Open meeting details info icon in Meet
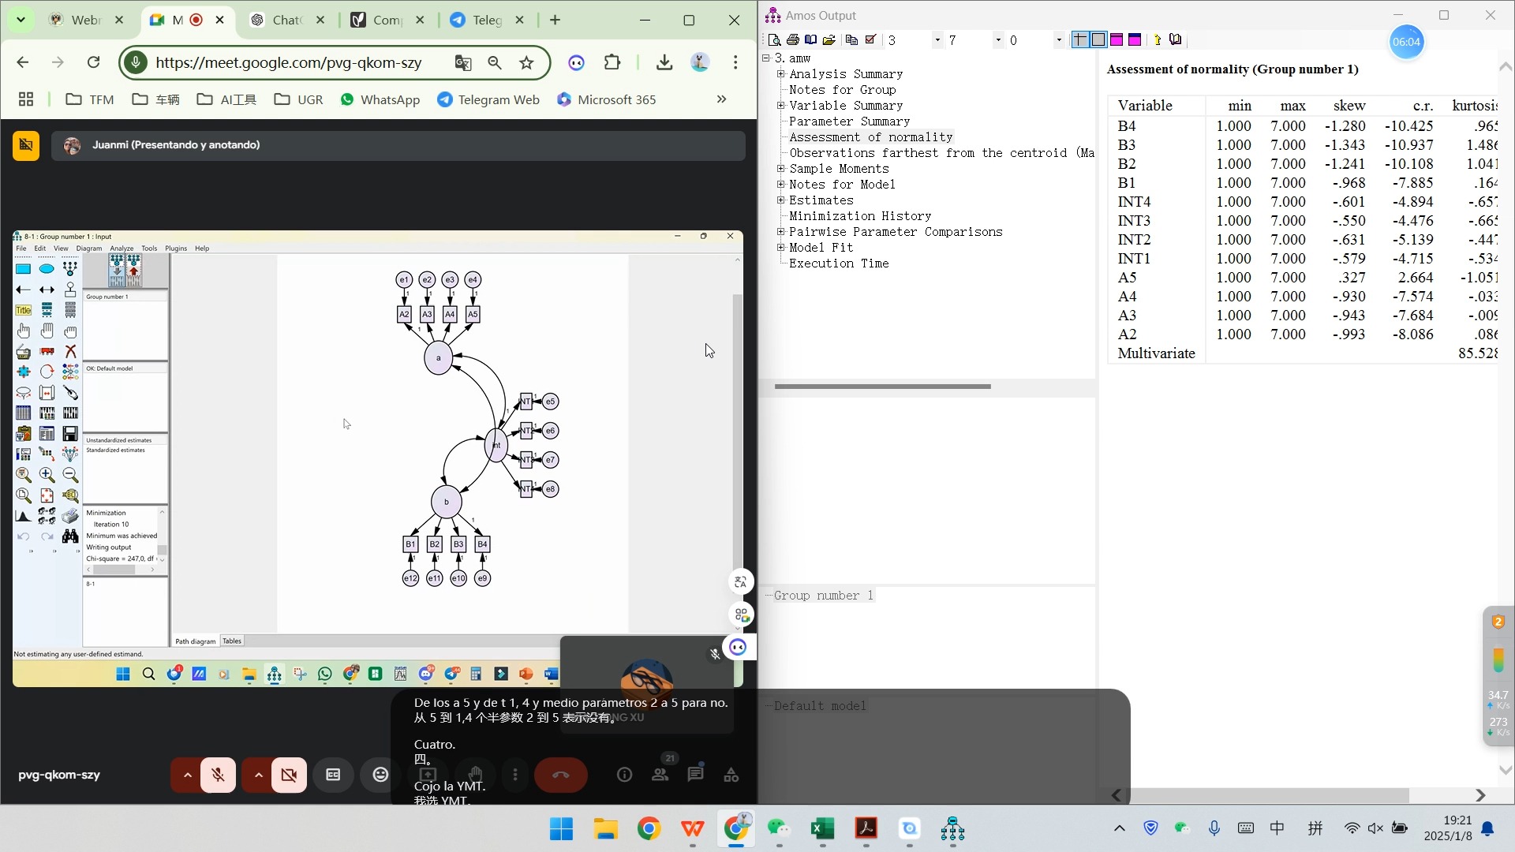 624,775
